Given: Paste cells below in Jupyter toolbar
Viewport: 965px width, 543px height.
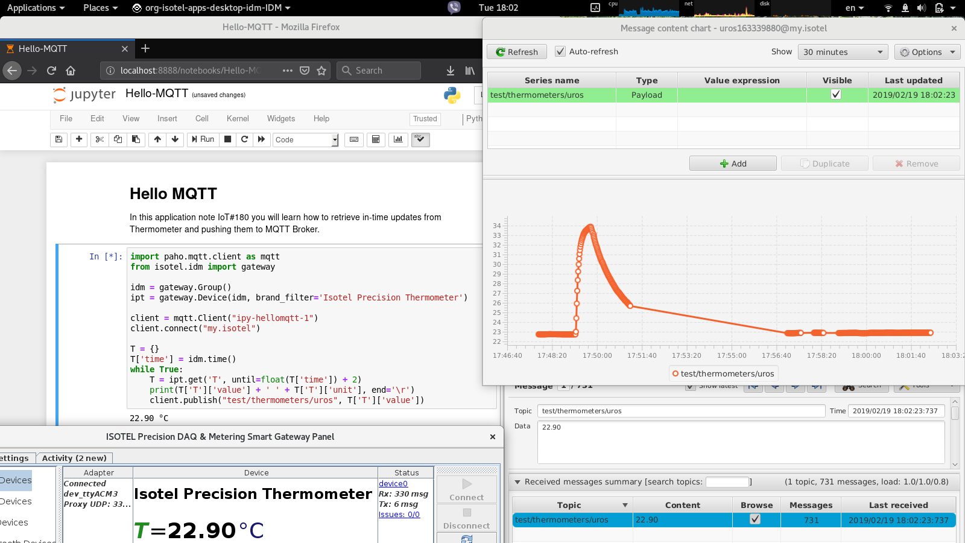Looking at the screenshot, I should coord(136,139).
